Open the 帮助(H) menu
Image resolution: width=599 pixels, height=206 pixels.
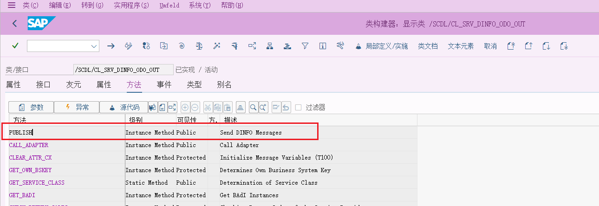pyautogui.click(x=232, y=5)
